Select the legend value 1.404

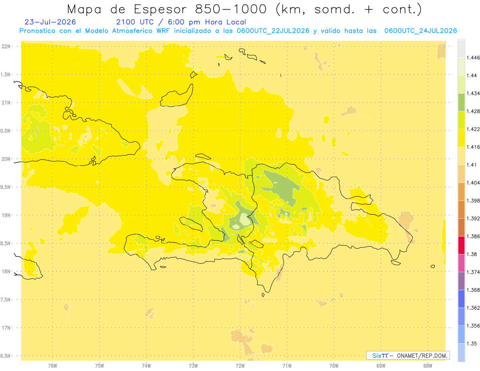[x=473, y=182]
